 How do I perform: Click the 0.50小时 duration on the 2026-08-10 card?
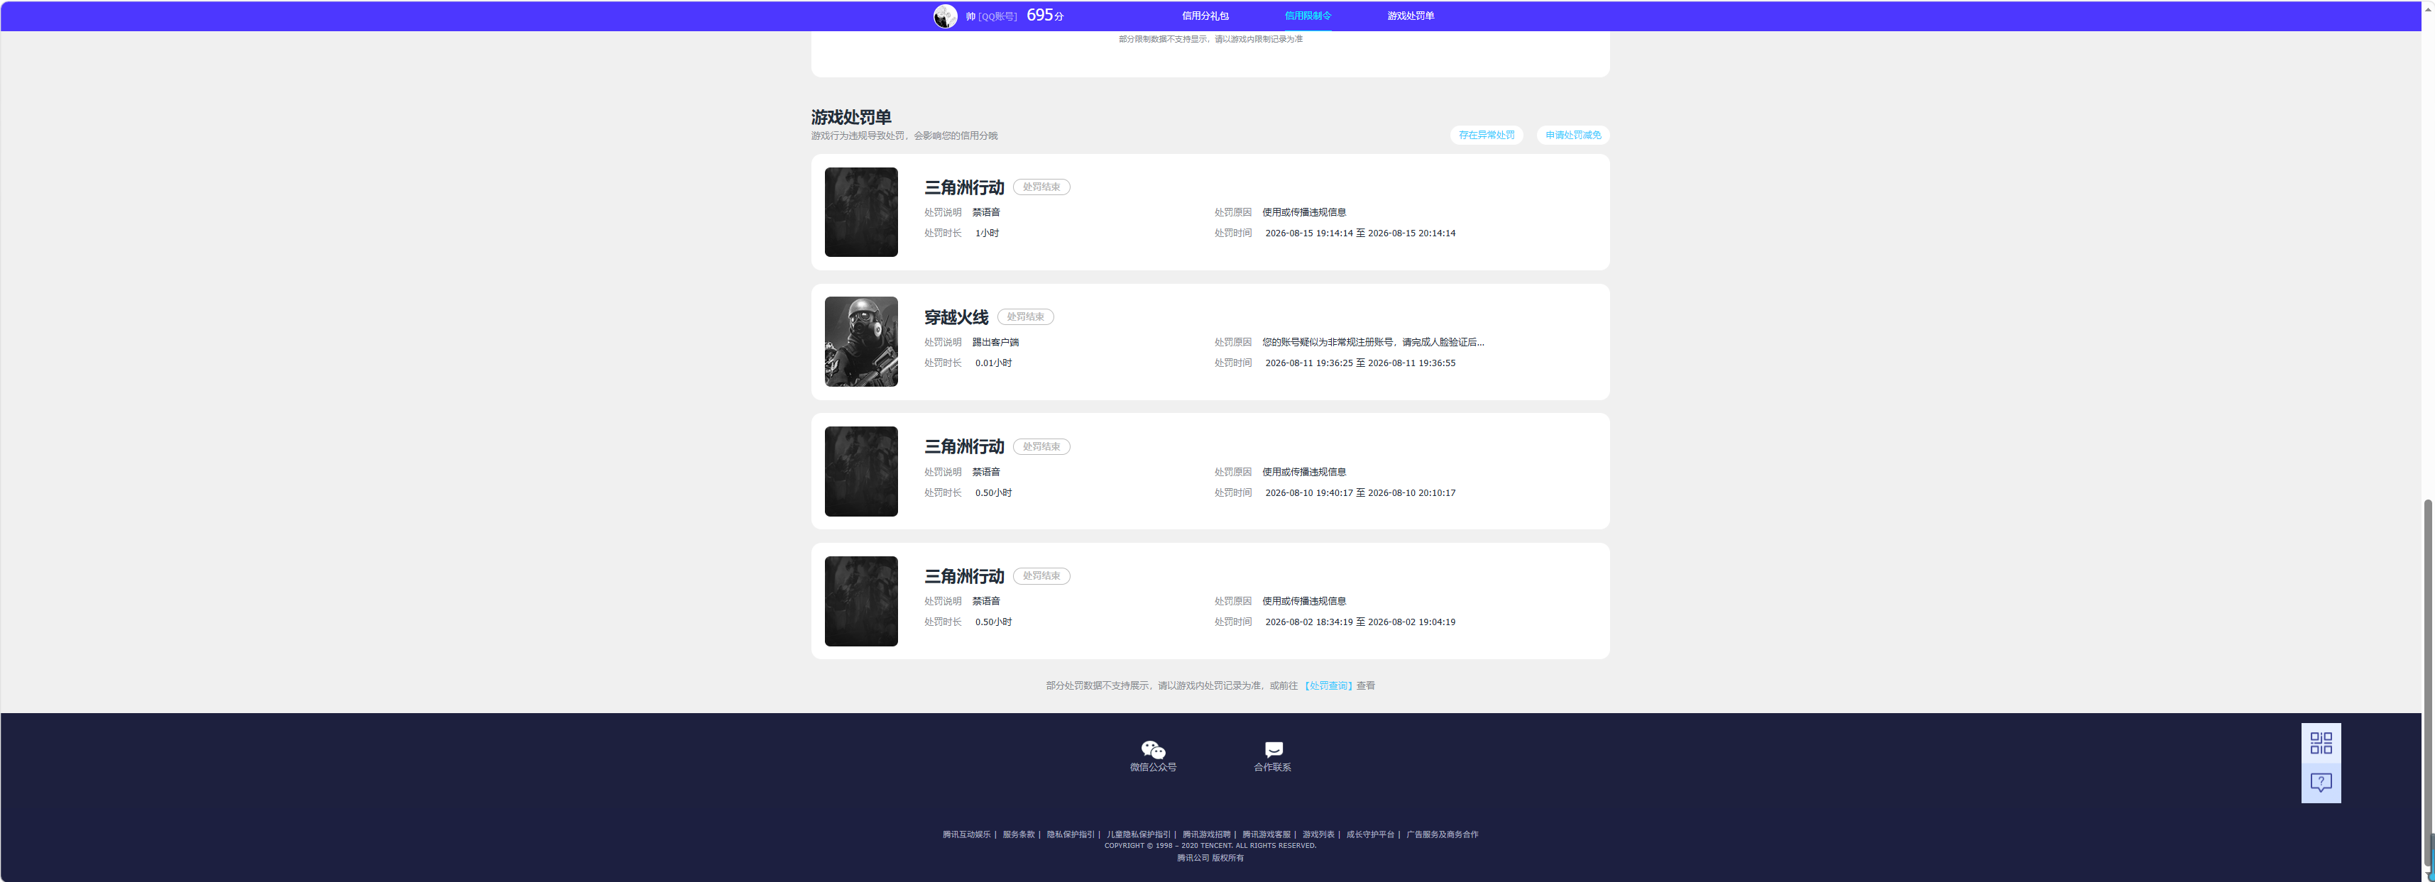click(993, 493)
